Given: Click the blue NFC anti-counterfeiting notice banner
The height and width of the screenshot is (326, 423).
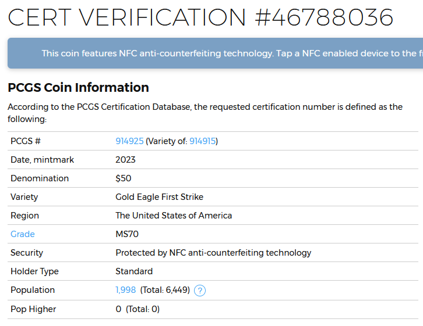Looking at the screenshot, I should (x=215, y=53).
